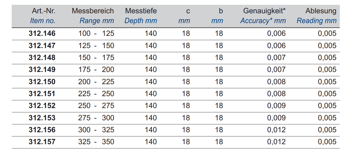Viewport: 352px width, 158px height.
Task: Select item number 312.152
Action: point(42,106)
